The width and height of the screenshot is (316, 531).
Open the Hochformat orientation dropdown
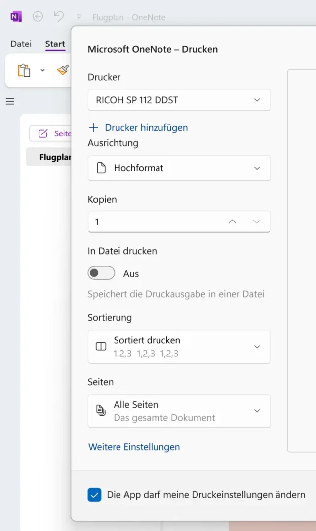coord(179,168)
